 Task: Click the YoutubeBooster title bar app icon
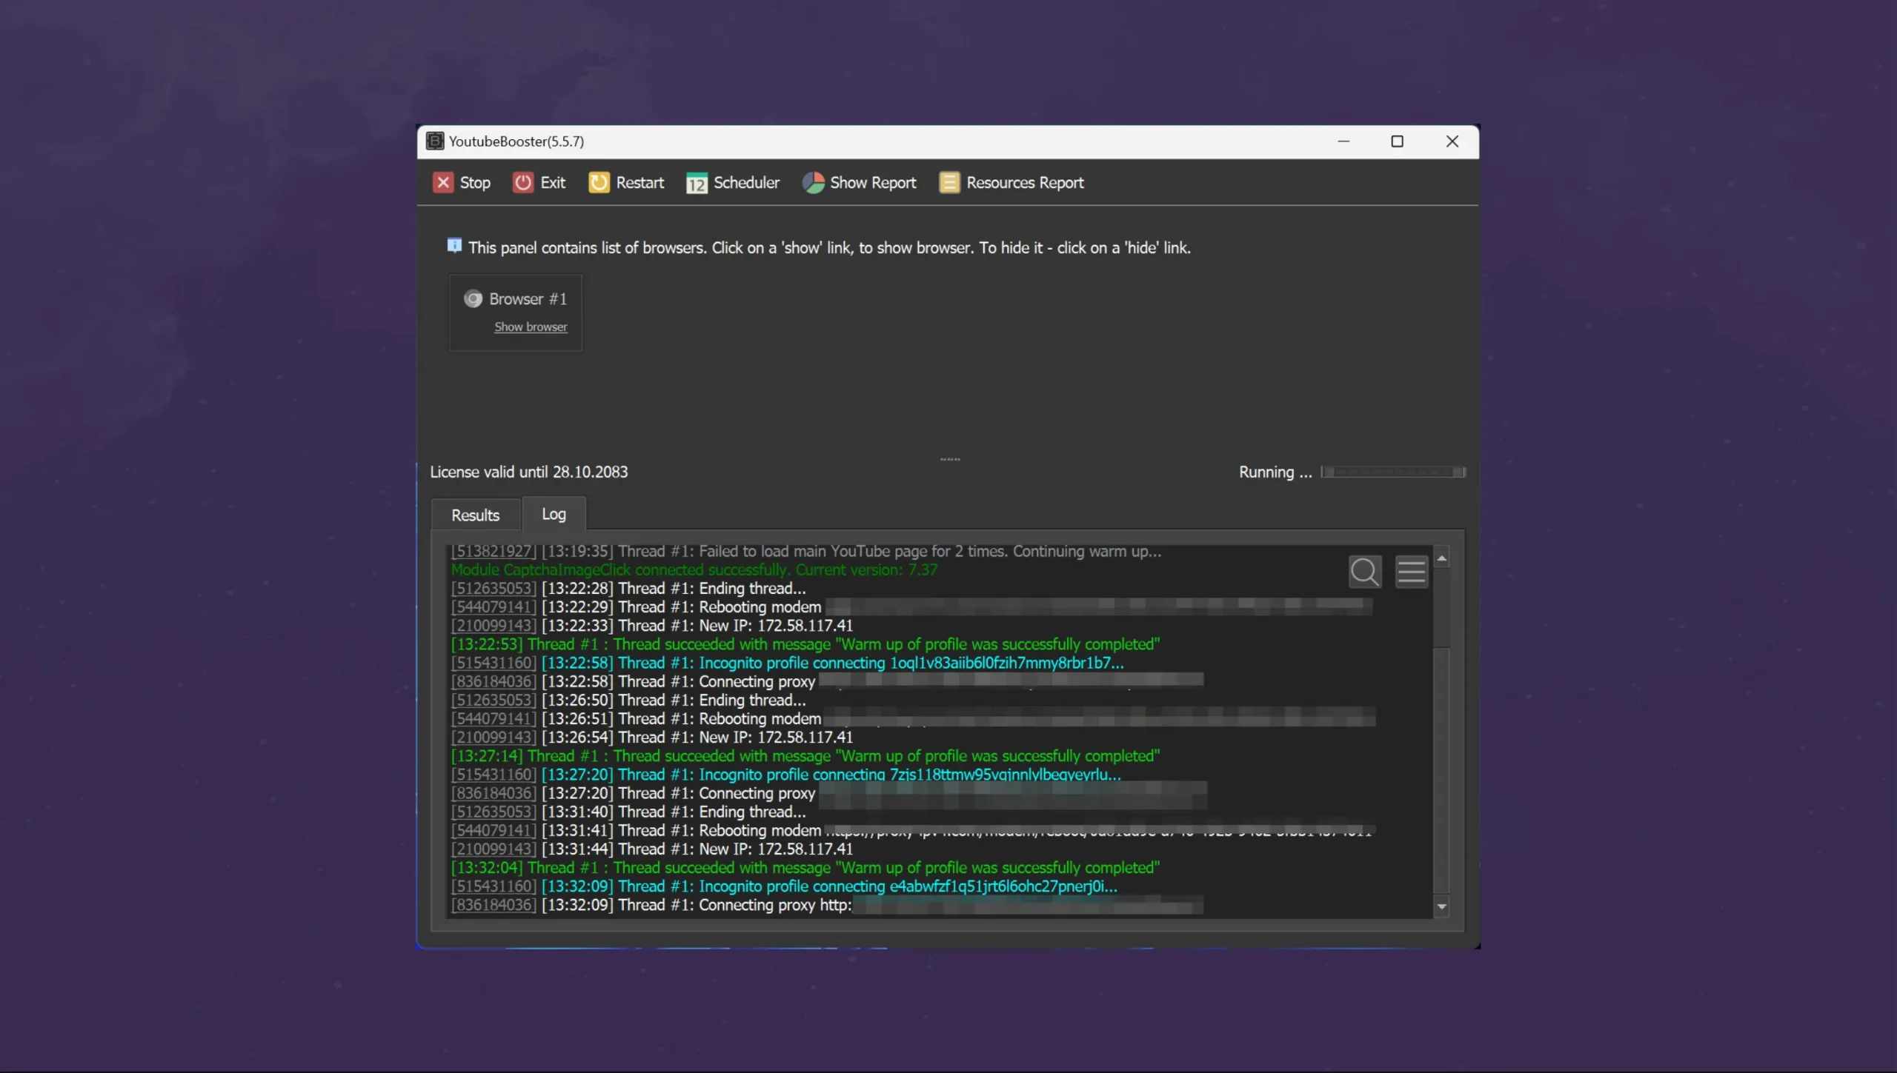pyautogui.click(x=435, y=141)
